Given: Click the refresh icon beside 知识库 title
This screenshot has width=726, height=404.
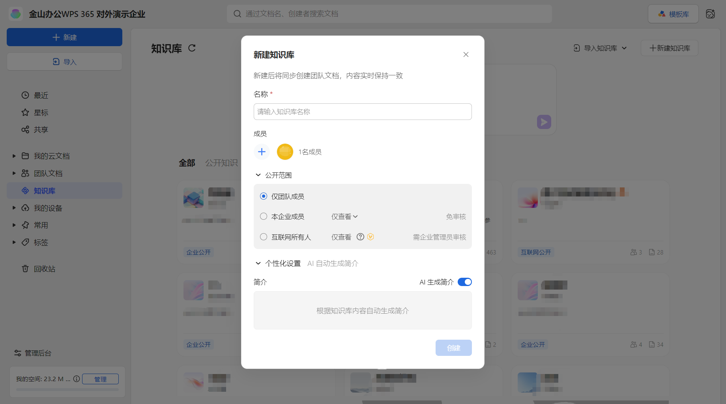Looking at the screenshot, I should [192, 48].
